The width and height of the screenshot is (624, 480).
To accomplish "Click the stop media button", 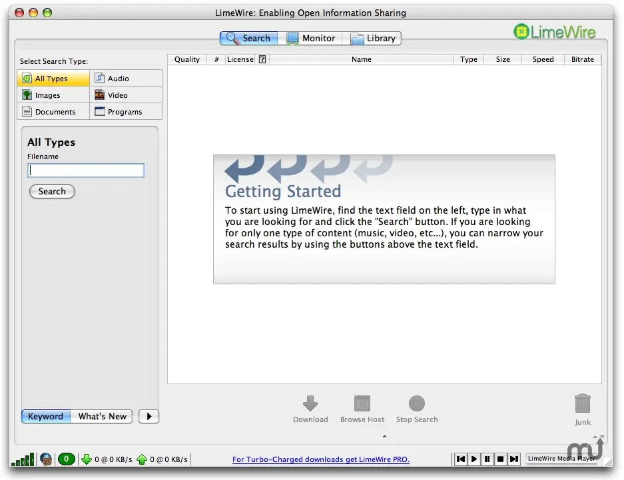I will tap(501, 459).
